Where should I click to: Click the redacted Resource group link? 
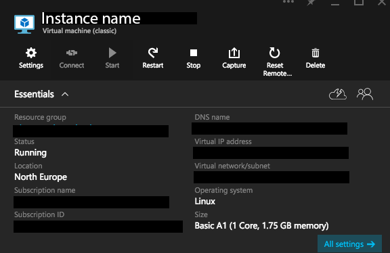click(91, 131)
